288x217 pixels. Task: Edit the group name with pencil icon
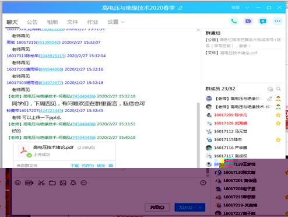[x=180, y=8]
